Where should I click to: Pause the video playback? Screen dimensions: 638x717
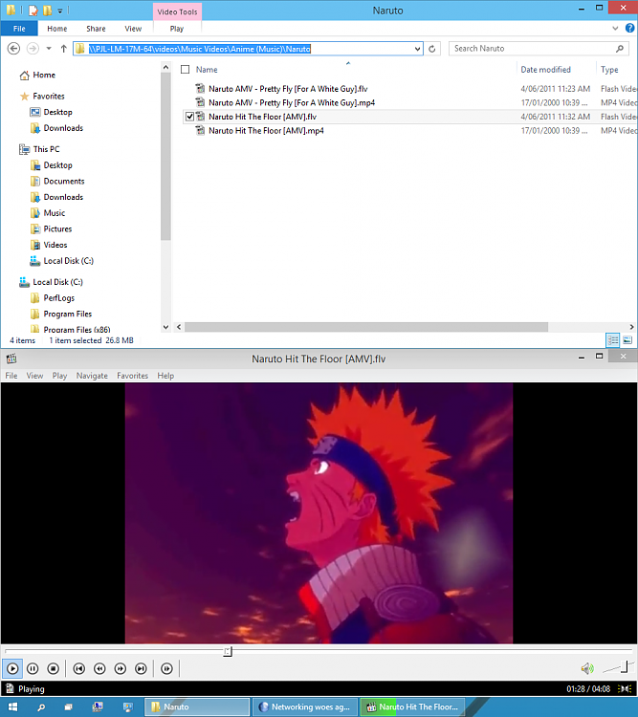[33, 668]
